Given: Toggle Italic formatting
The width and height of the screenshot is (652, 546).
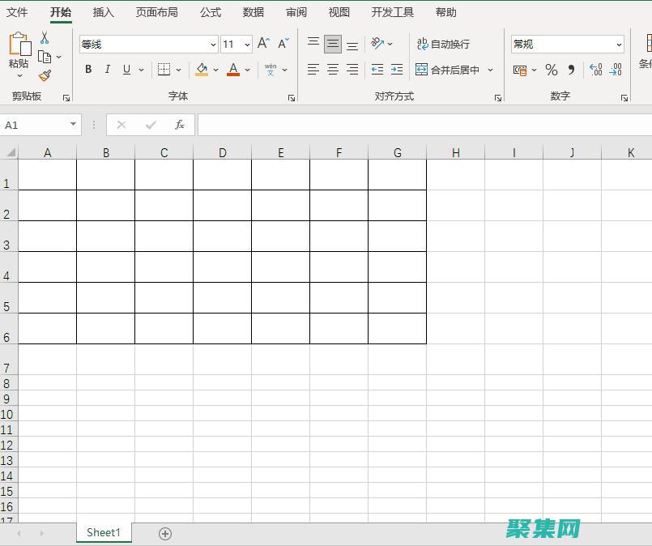Looking at the screenshot, I should pyautogui.click(x=107, y=70).
